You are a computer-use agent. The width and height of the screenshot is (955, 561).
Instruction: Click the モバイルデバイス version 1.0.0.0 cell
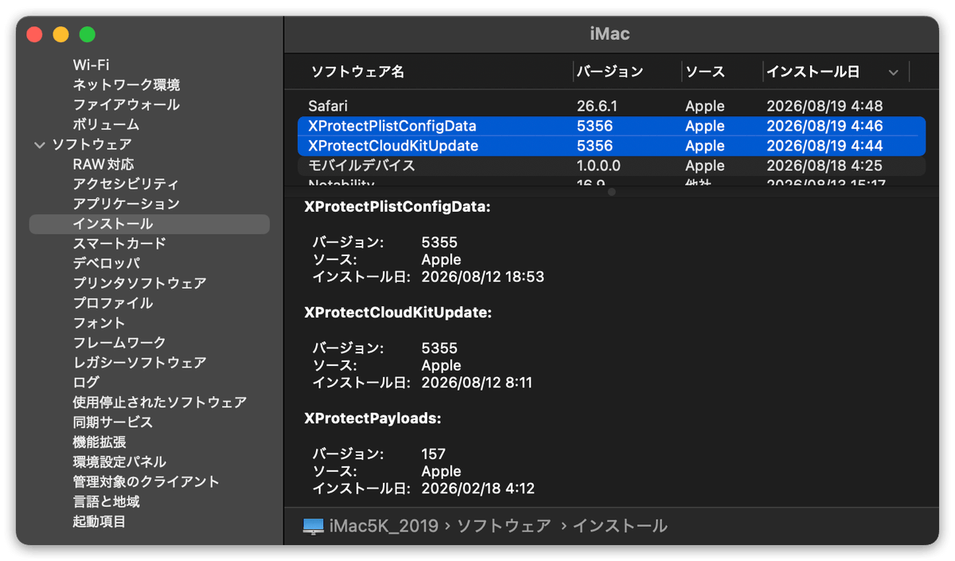click(598, 166)
